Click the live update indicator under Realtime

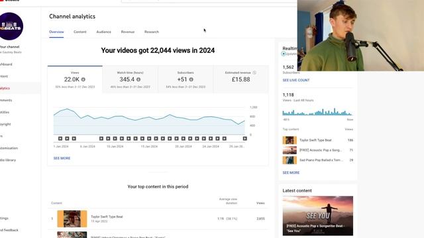[284, 54]
